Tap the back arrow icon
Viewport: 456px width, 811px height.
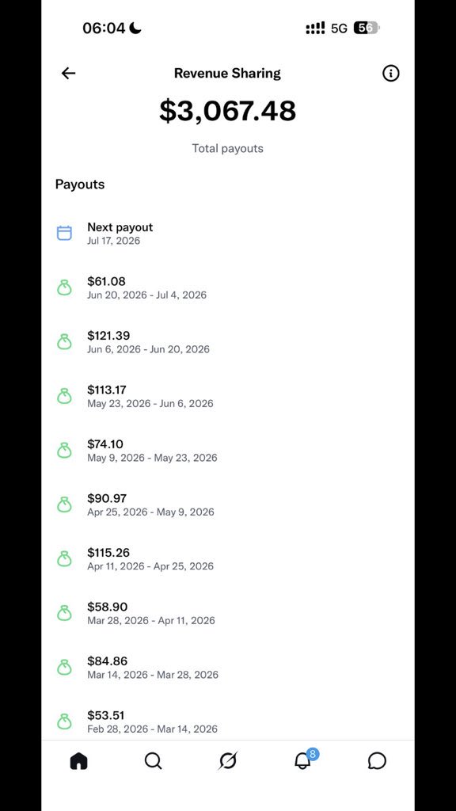tap(68, 74)
